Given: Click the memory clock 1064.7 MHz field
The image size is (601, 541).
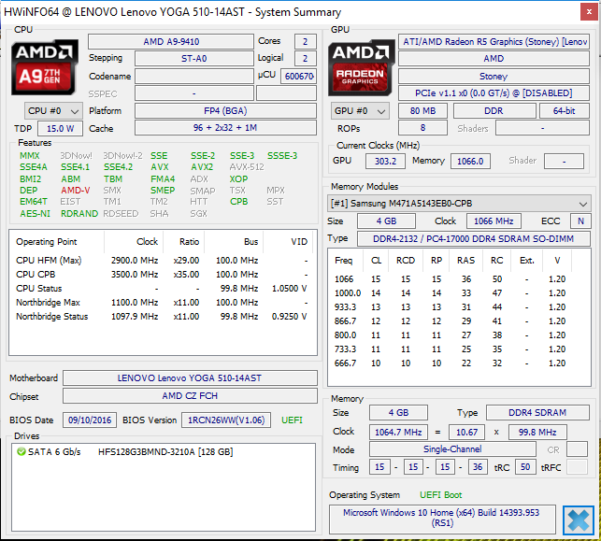Looking at the screenshot, I should 398,433.
